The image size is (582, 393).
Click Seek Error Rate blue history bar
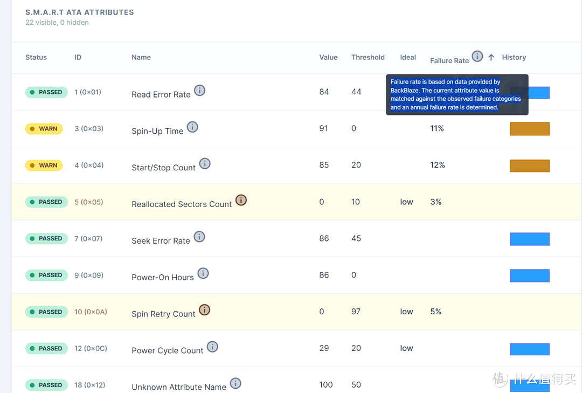pos(530,239)
